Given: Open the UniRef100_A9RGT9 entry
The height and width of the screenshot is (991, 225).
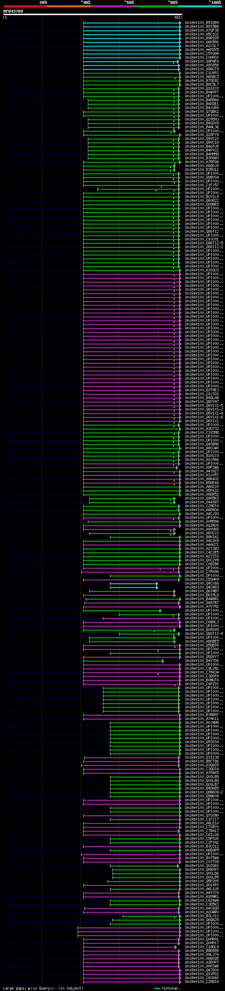Looking at the screenshot, I should 201,69.
